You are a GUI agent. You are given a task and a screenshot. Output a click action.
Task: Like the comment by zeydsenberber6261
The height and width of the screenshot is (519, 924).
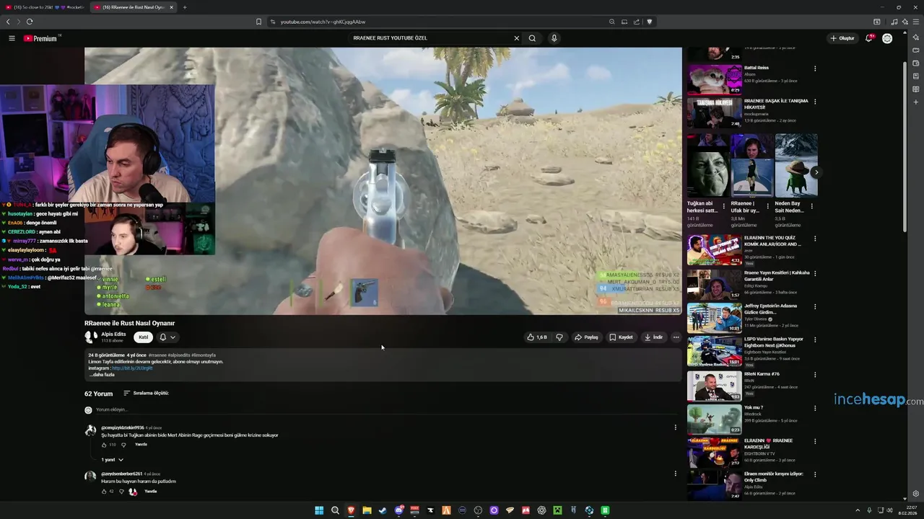coord(104,492)
